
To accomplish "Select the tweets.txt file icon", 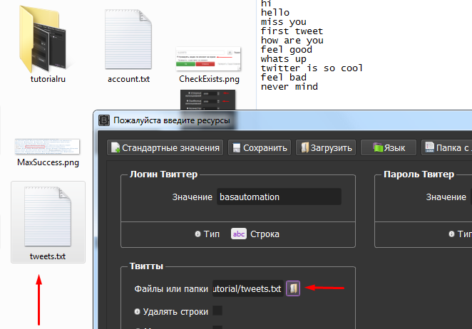I will (48, 217).
